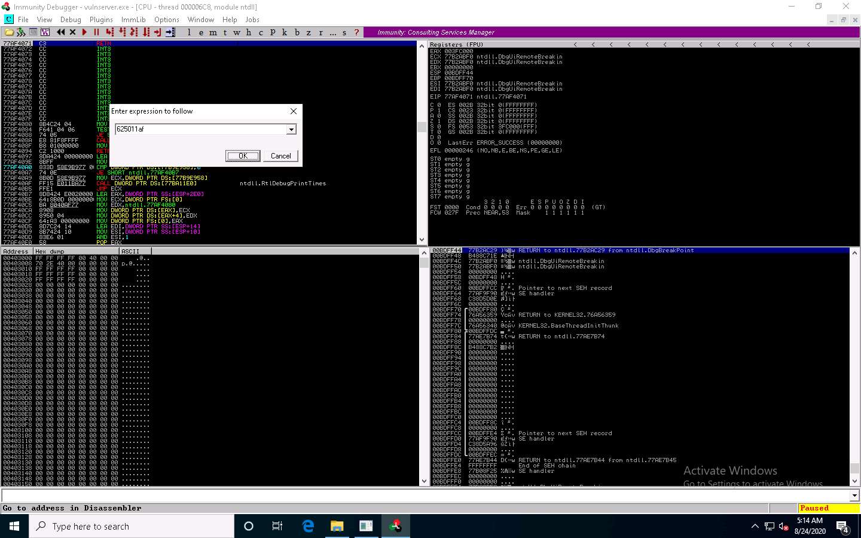Click the Address column header in dump

17,251
